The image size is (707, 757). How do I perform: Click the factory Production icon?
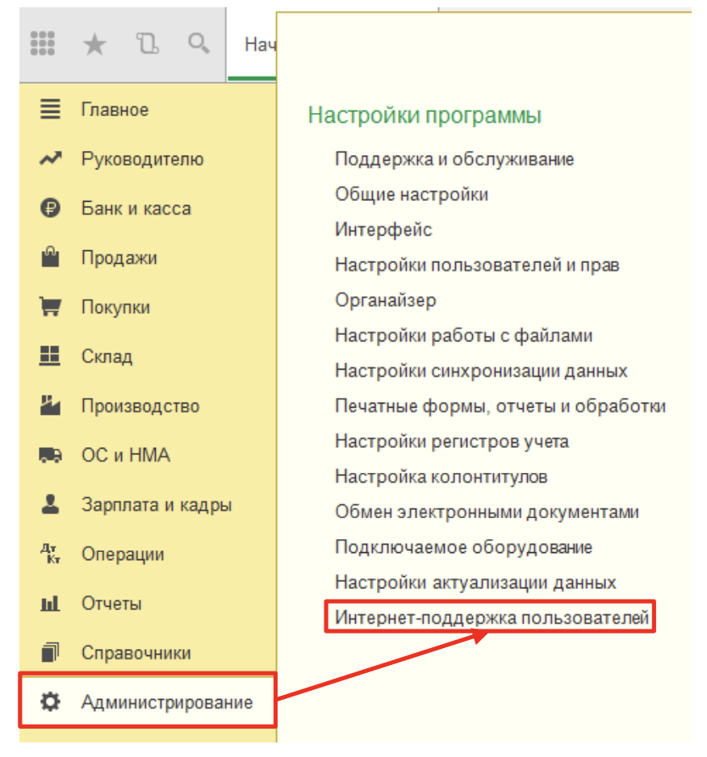pyautogui.click(x=50, y=406)
